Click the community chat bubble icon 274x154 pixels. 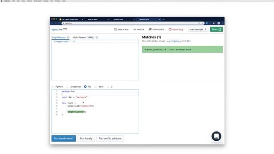click(x=150, y=30)
